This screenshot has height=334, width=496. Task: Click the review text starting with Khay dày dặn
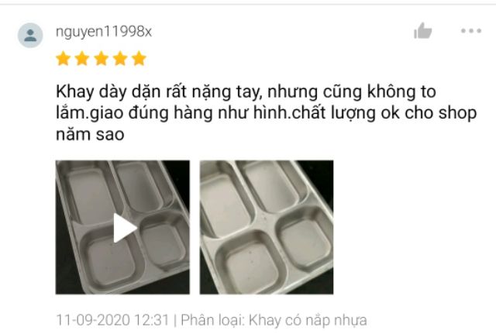pyautogui.click(x=267, y=113)
